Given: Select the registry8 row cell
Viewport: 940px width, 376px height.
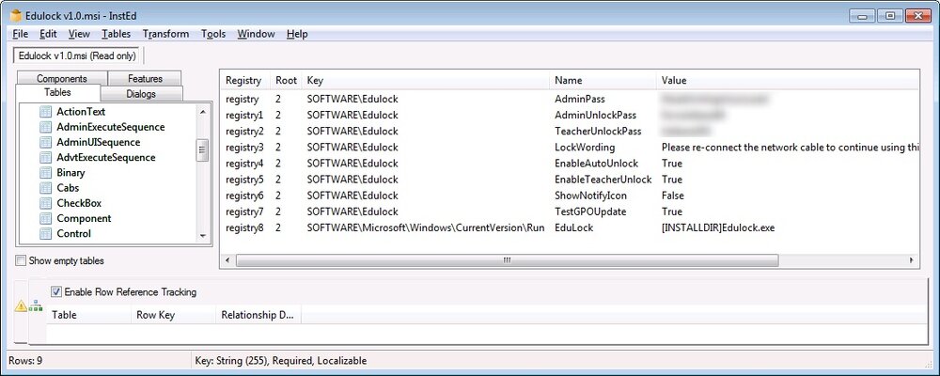Looking at the screenshot, I should pos(244,228).
